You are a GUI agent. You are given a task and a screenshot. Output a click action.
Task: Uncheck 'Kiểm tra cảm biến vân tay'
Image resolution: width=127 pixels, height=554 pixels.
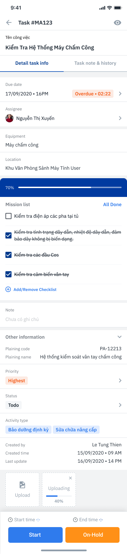8,274
